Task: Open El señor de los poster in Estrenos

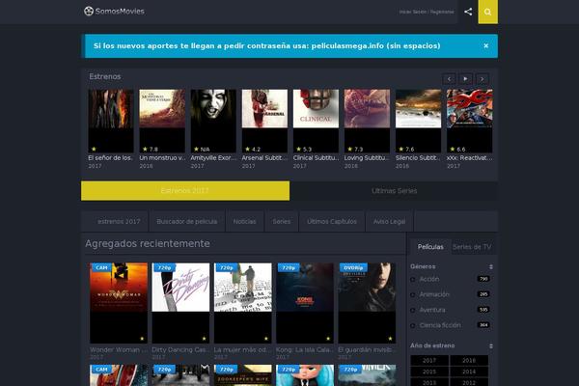Action: [111, 121]
